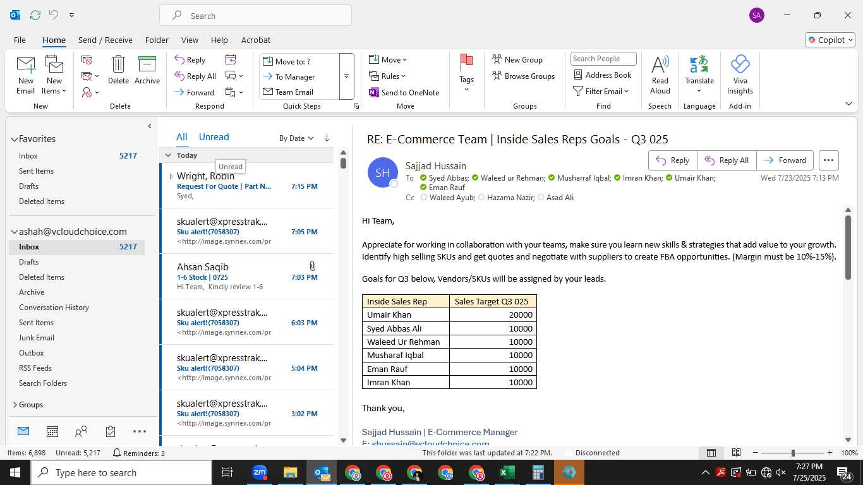Click the Delete icon in the ribbon
863x485 pixels.
118,69
